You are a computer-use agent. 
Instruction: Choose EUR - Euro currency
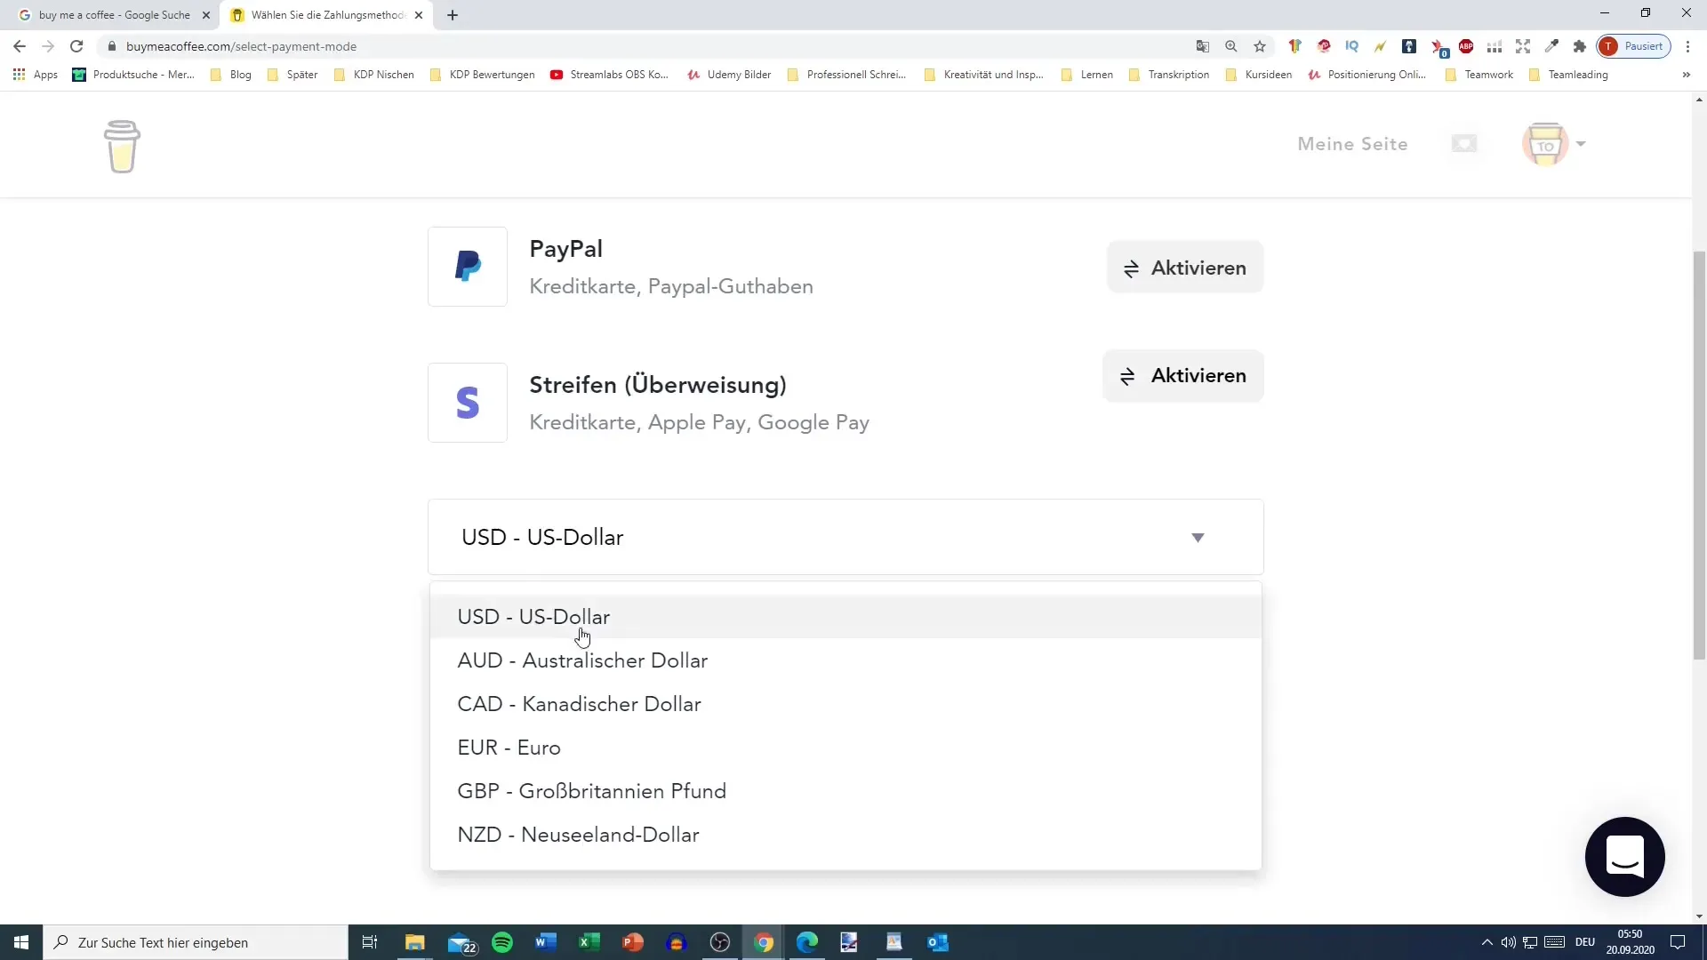pos(845,748)
